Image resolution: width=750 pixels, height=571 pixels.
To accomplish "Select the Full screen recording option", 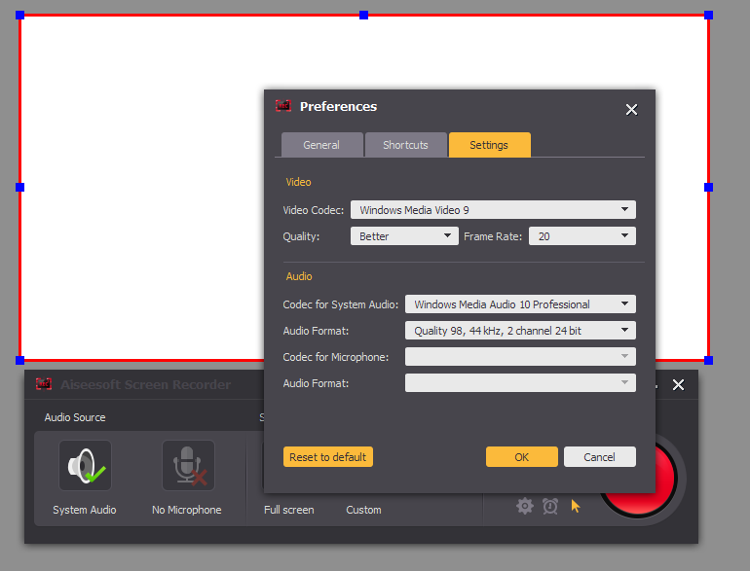I will (x=289, y=510).
